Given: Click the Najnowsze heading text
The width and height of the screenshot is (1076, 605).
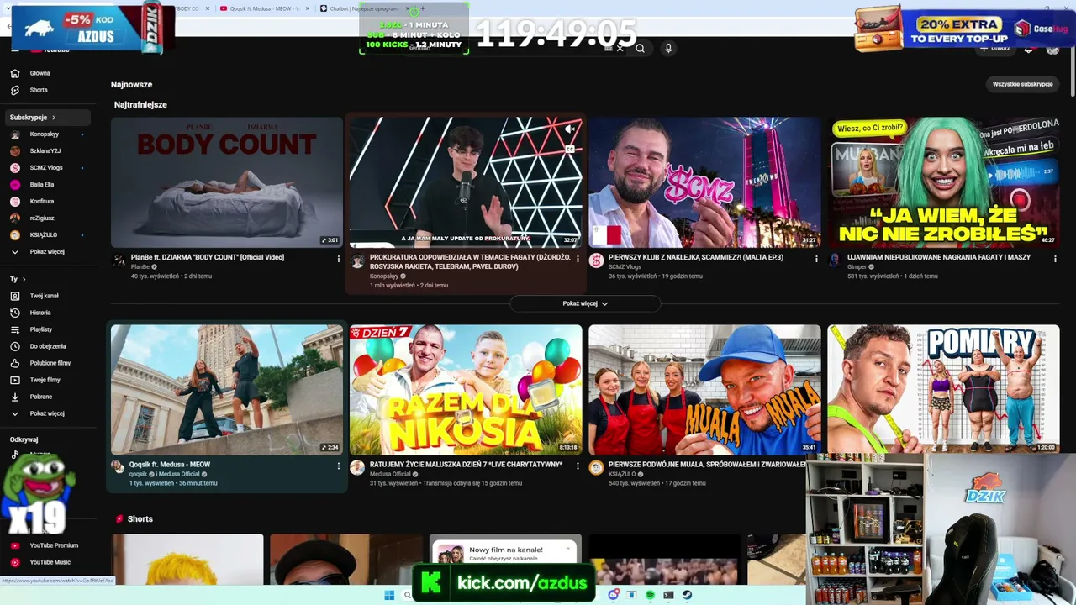Looking at the screenshot, I should pos(131,85).
